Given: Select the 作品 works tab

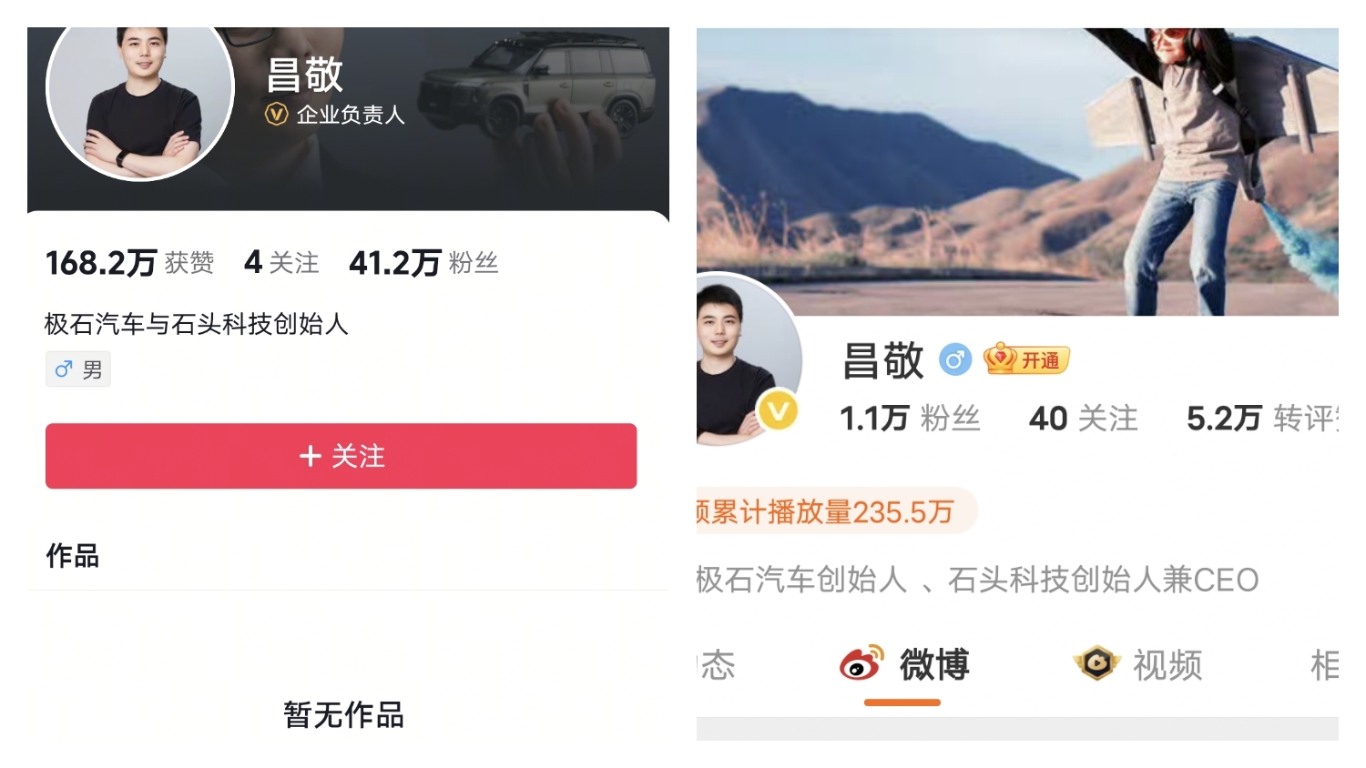Looking at the screenshot, I should [x=73, y=555].
